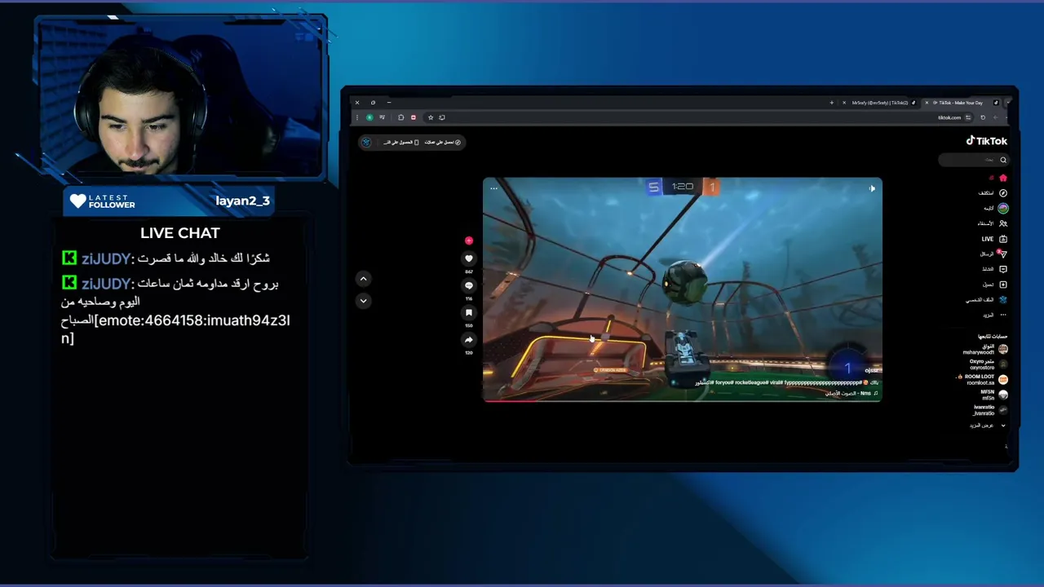Click the search magnifier icon

pyautogui.click(x=1003, y=160)
